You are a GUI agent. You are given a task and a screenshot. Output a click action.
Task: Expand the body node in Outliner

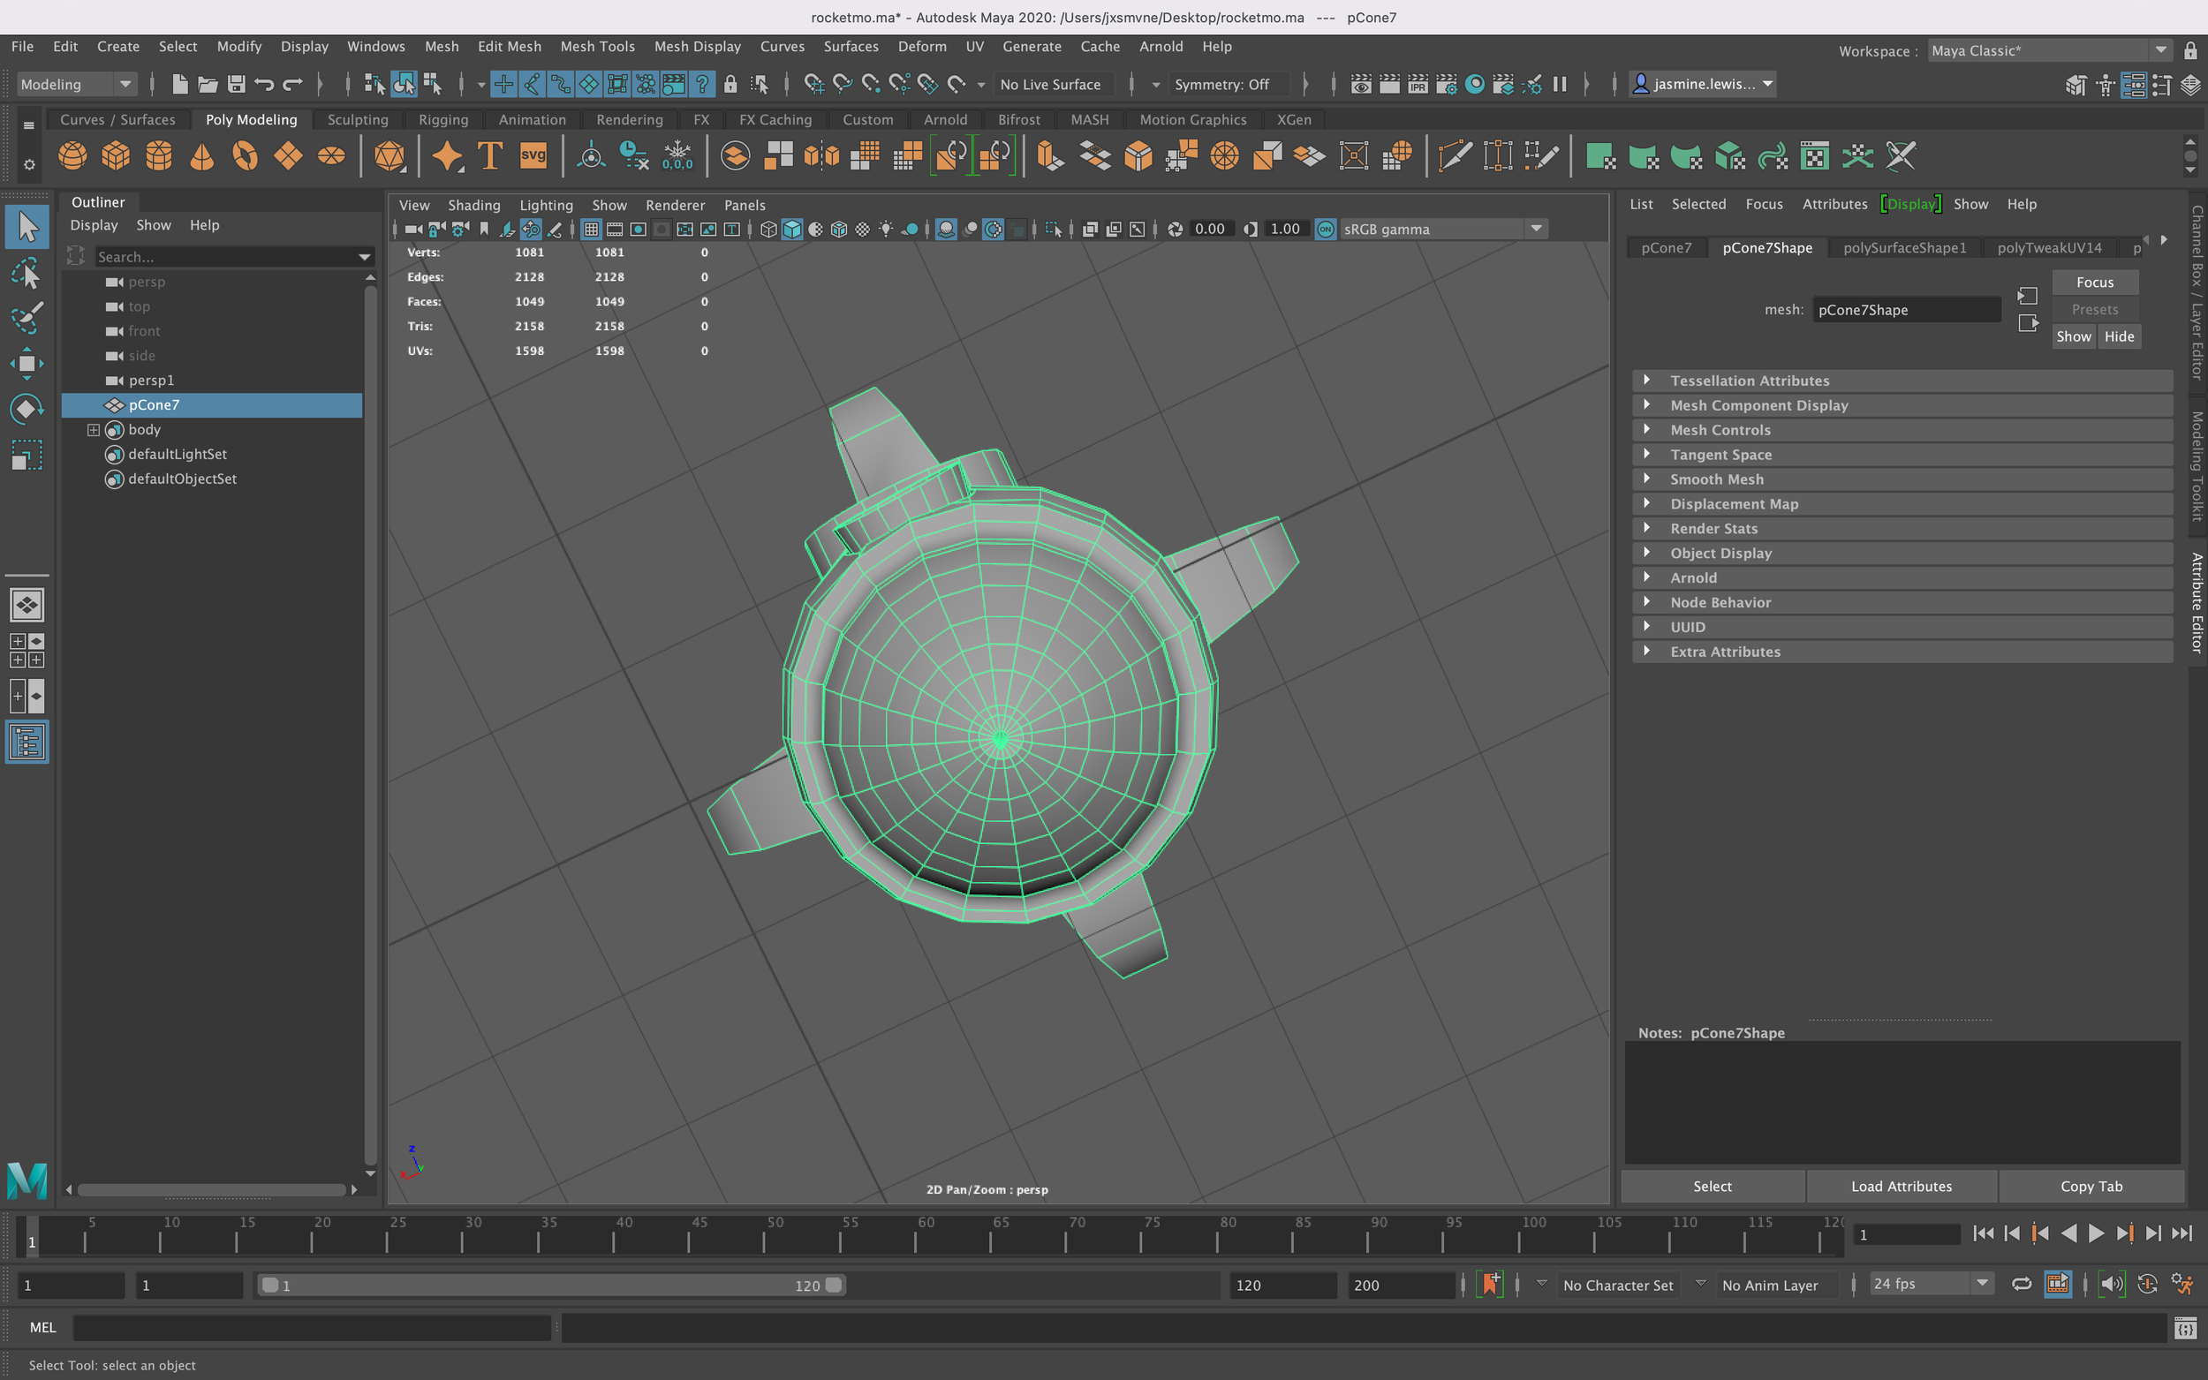pos(93,429)
